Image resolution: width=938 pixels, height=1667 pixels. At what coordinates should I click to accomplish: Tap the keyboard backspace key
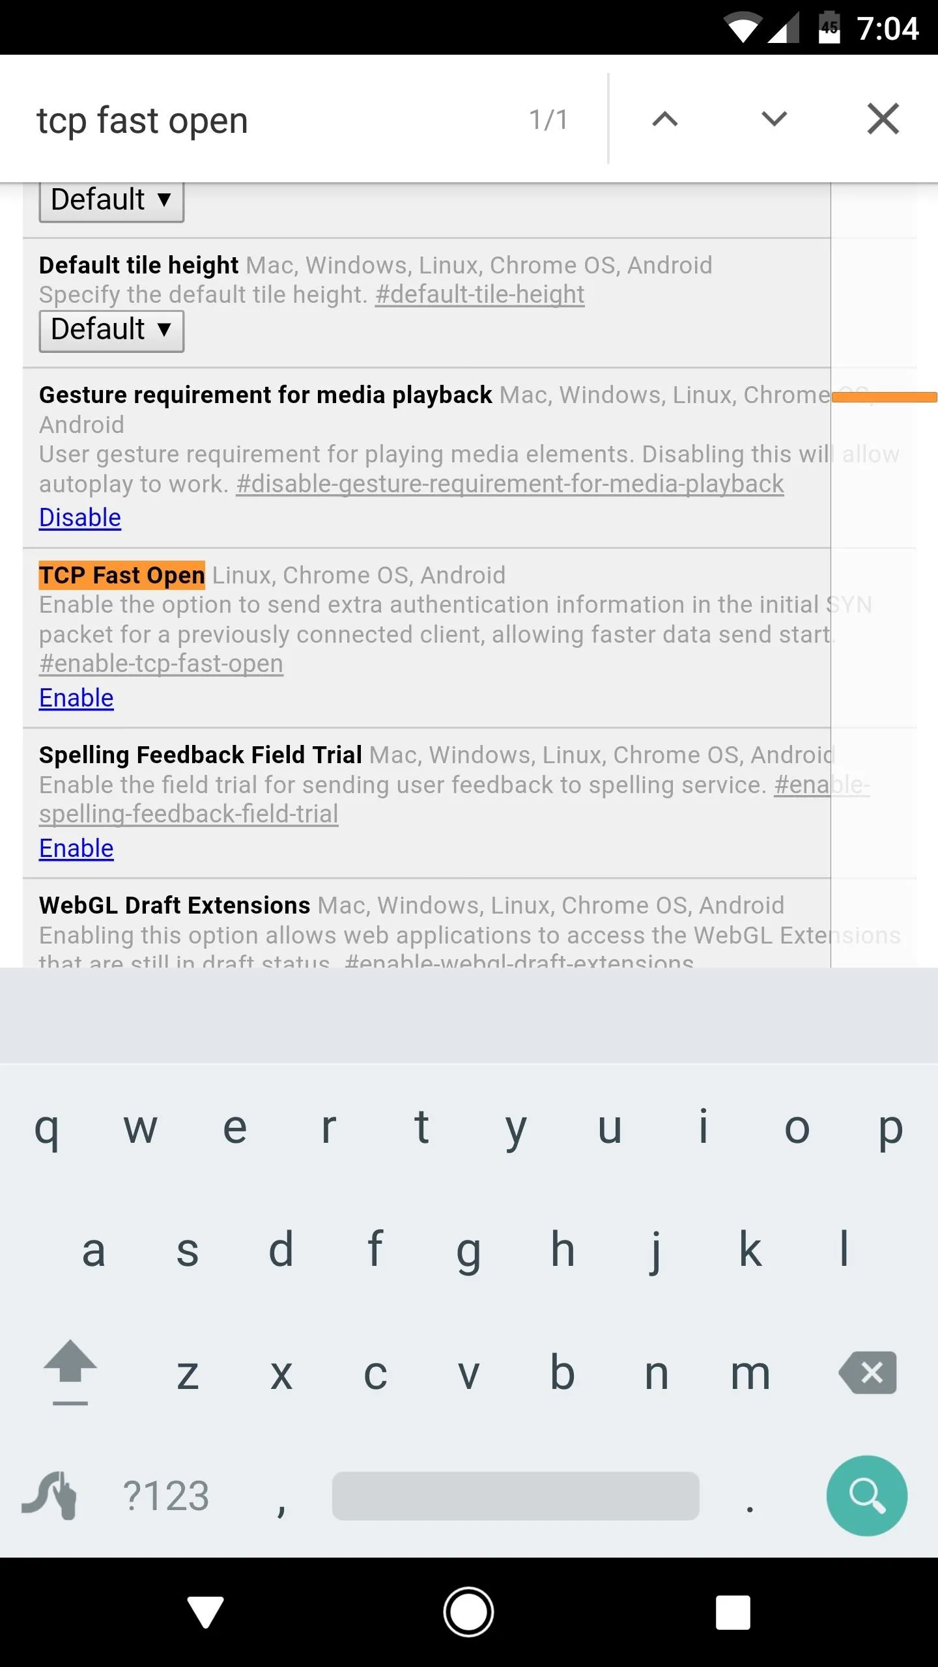868,1373
